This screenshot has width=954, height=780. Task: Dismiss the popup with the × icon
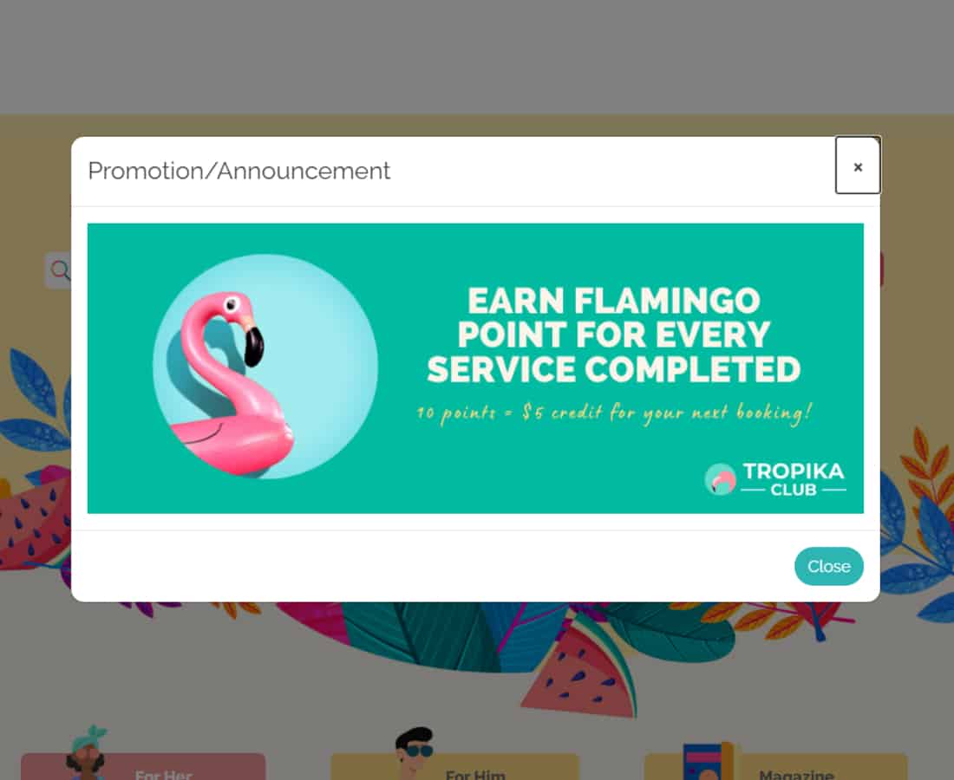coord(857,166)
